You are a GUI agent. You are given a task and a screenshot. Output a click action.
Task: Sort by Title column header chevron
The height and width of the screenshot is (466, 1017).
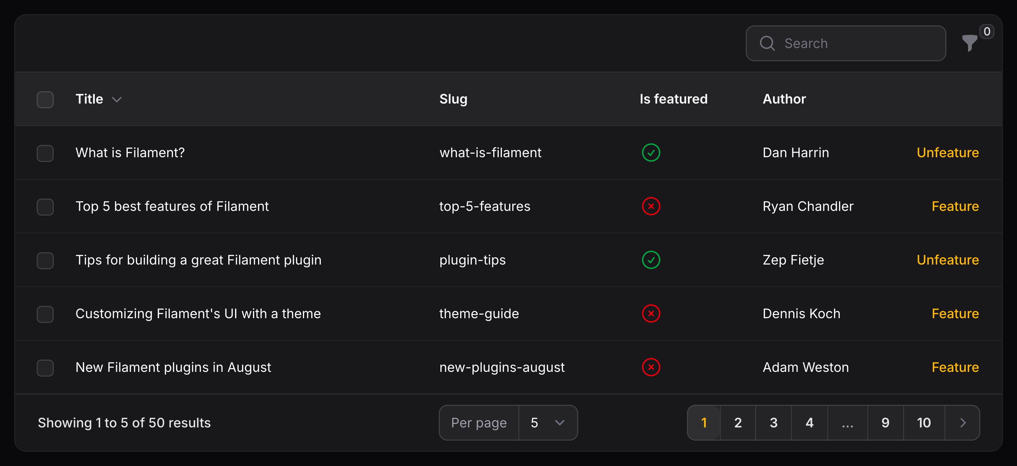(x=116, y=99)
